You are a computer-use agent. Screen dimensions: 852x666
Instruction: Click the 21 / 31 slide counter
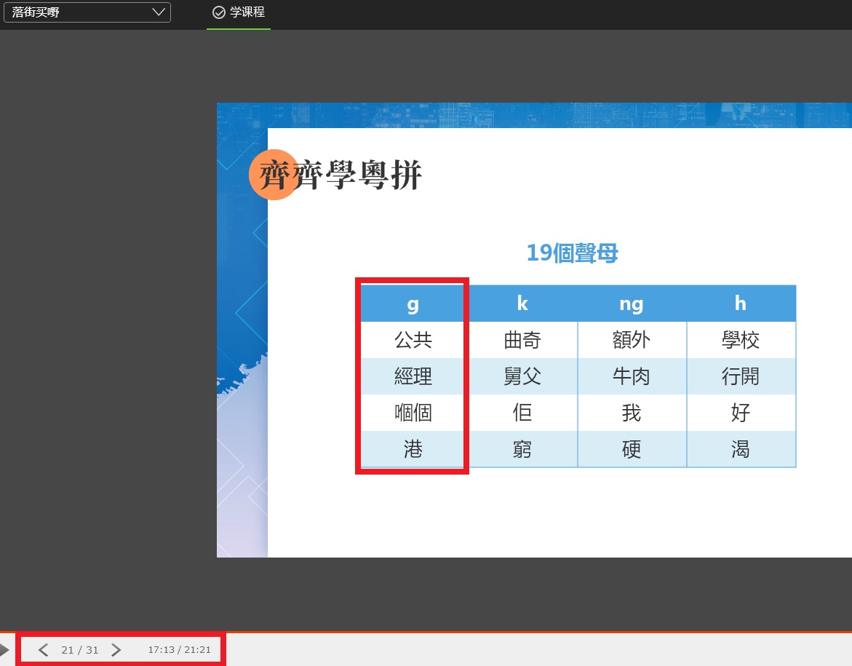80,650
